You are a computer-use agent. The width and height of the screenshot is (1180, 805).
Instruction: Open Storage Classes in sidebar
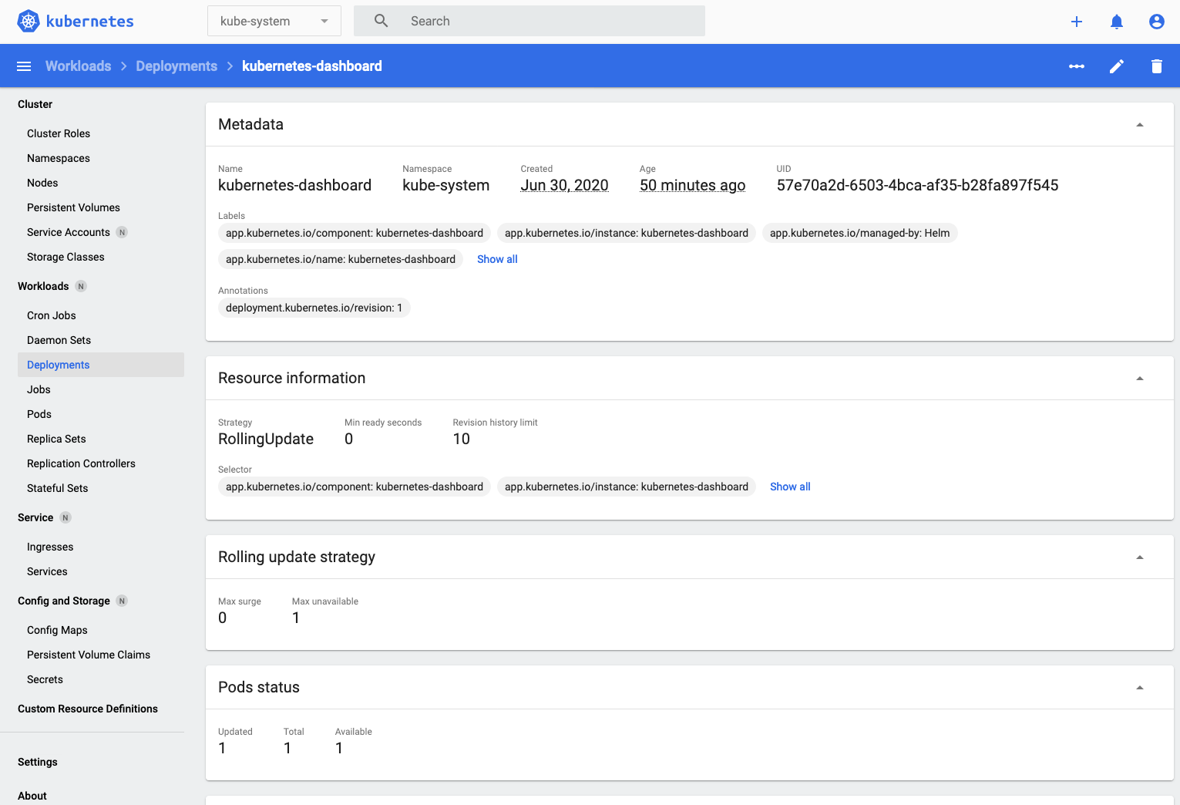[x=66, y=257]
